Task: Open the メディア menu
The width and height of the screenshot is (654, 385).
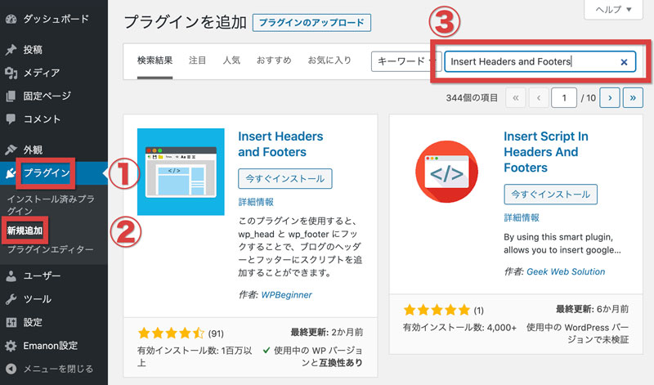Action: point(42,73)
